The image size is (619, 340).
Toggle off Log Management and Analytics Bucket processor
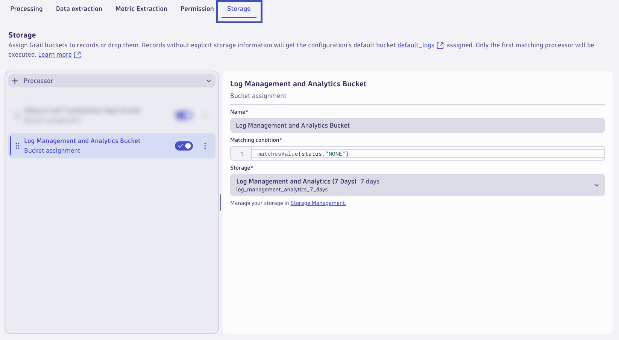click(x=184, y=146)
